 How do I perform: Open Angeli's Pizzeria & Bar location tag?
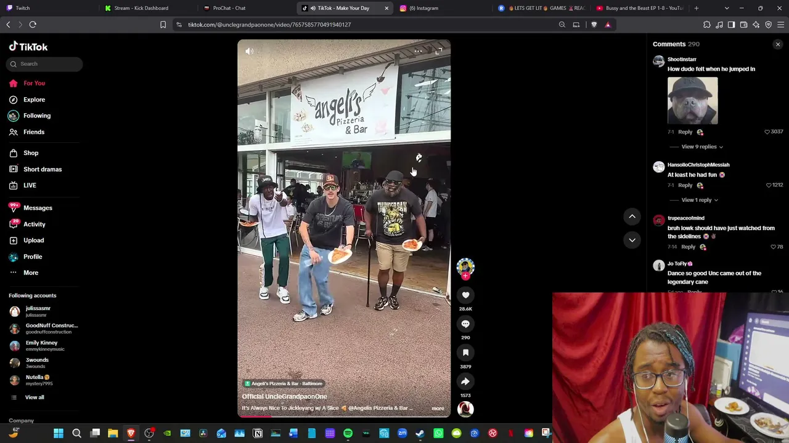pos(284,383)
